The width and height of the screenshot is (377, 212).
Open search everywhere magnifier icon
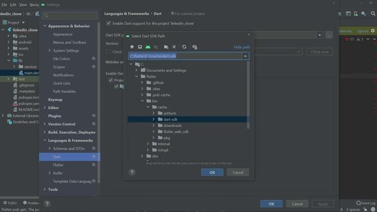point(373,14)
